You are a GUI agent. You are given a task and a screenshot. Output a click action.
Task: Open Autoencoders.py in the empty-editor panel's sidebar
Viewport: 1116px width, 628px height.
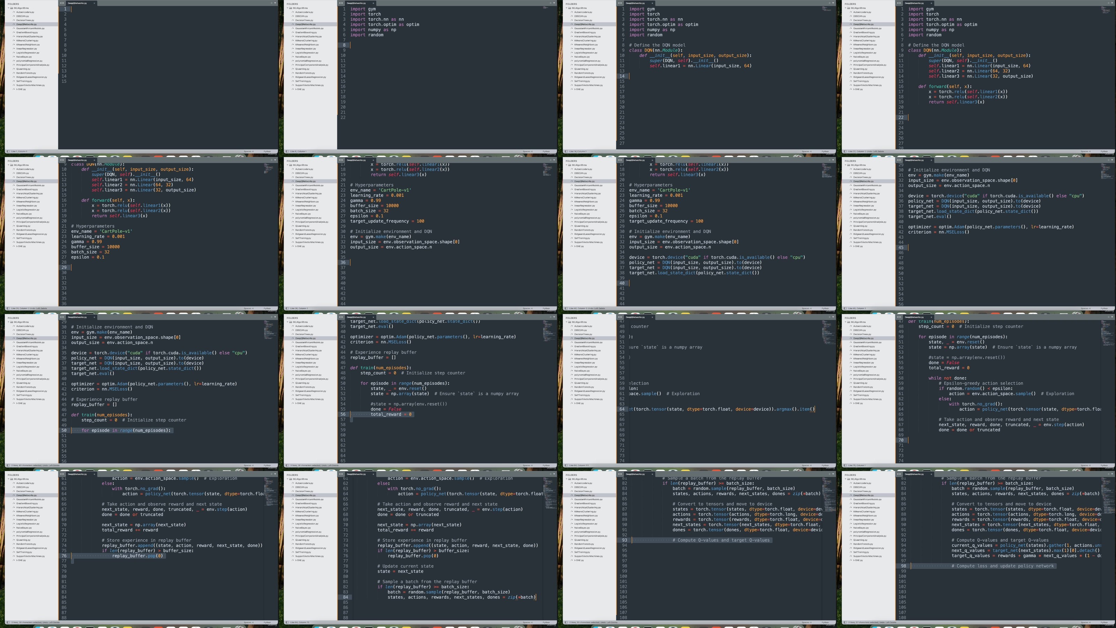(x=25, y=12)
